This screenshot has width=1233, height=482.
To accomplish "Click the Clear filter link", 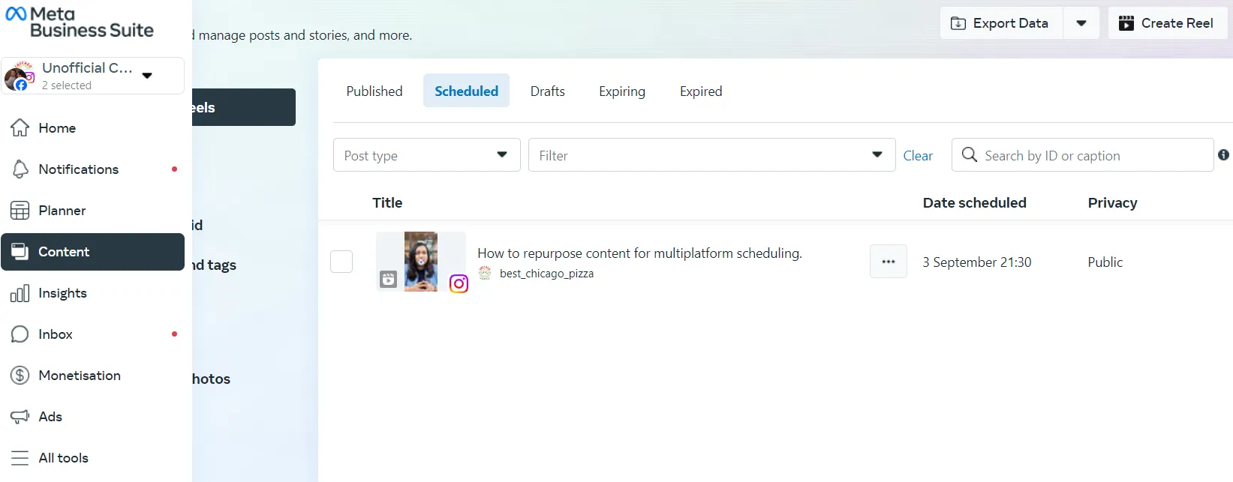I will (x=918, y=156).
